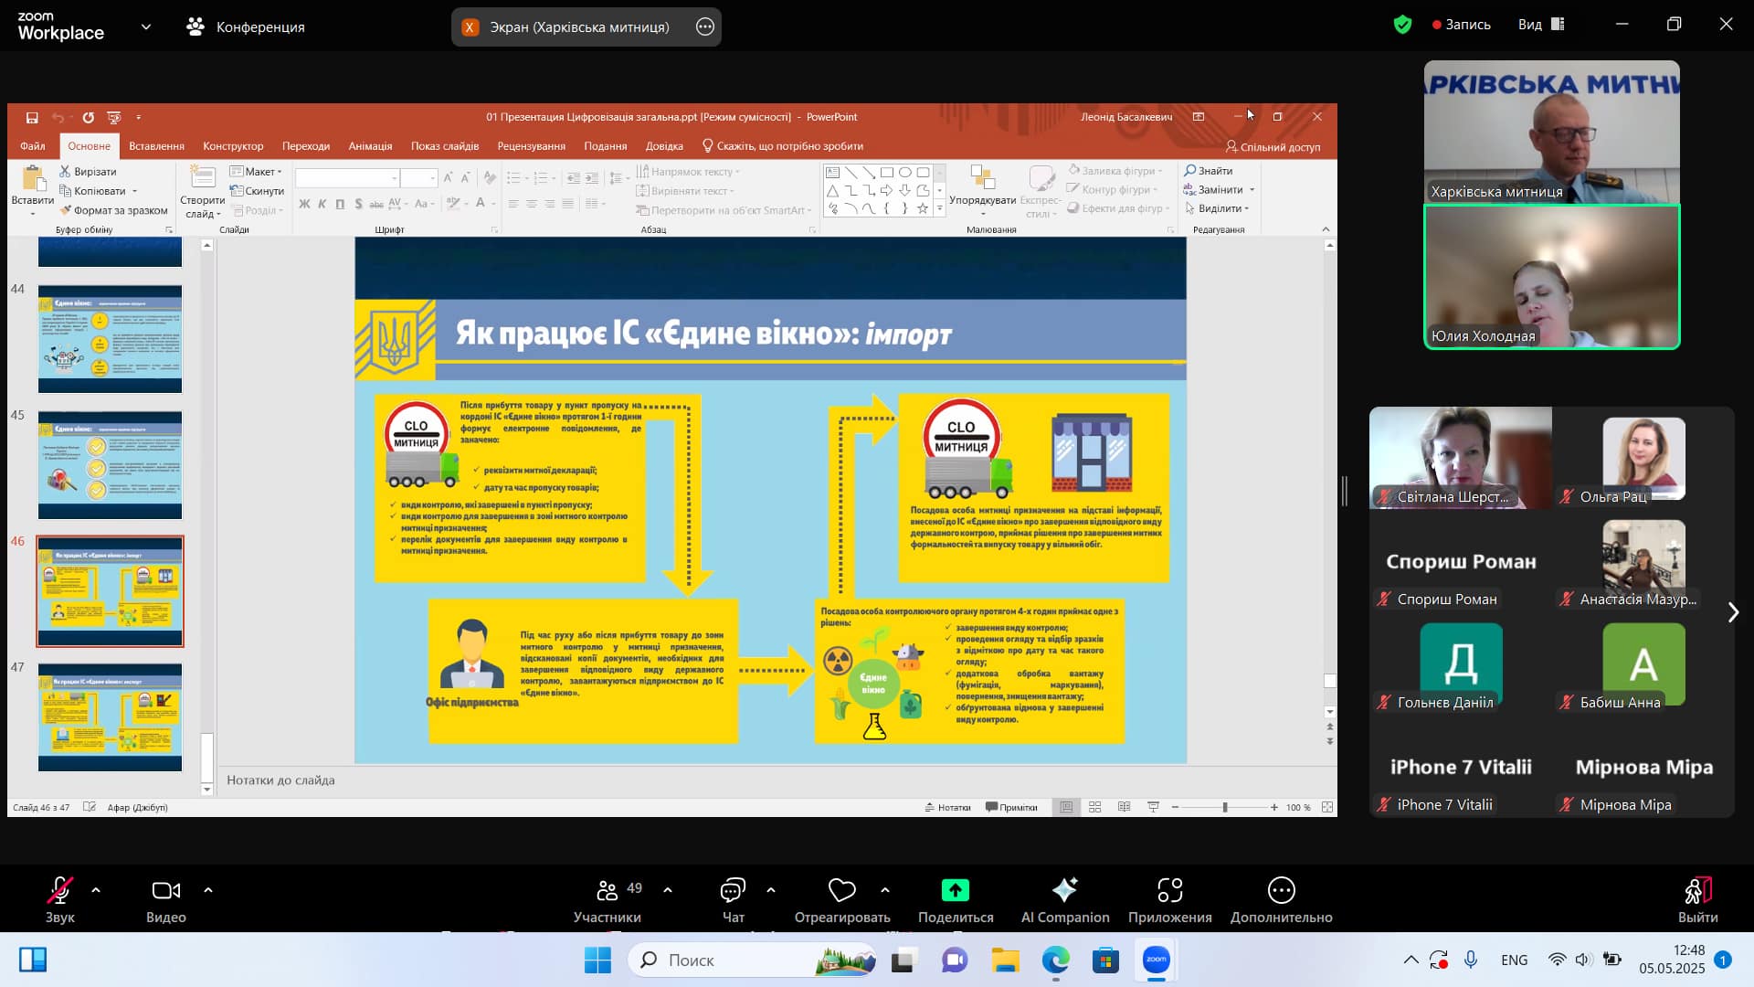1754x987 pixels.
Task: Click the zoom in plus button
Action: (x=1274, y=808)
